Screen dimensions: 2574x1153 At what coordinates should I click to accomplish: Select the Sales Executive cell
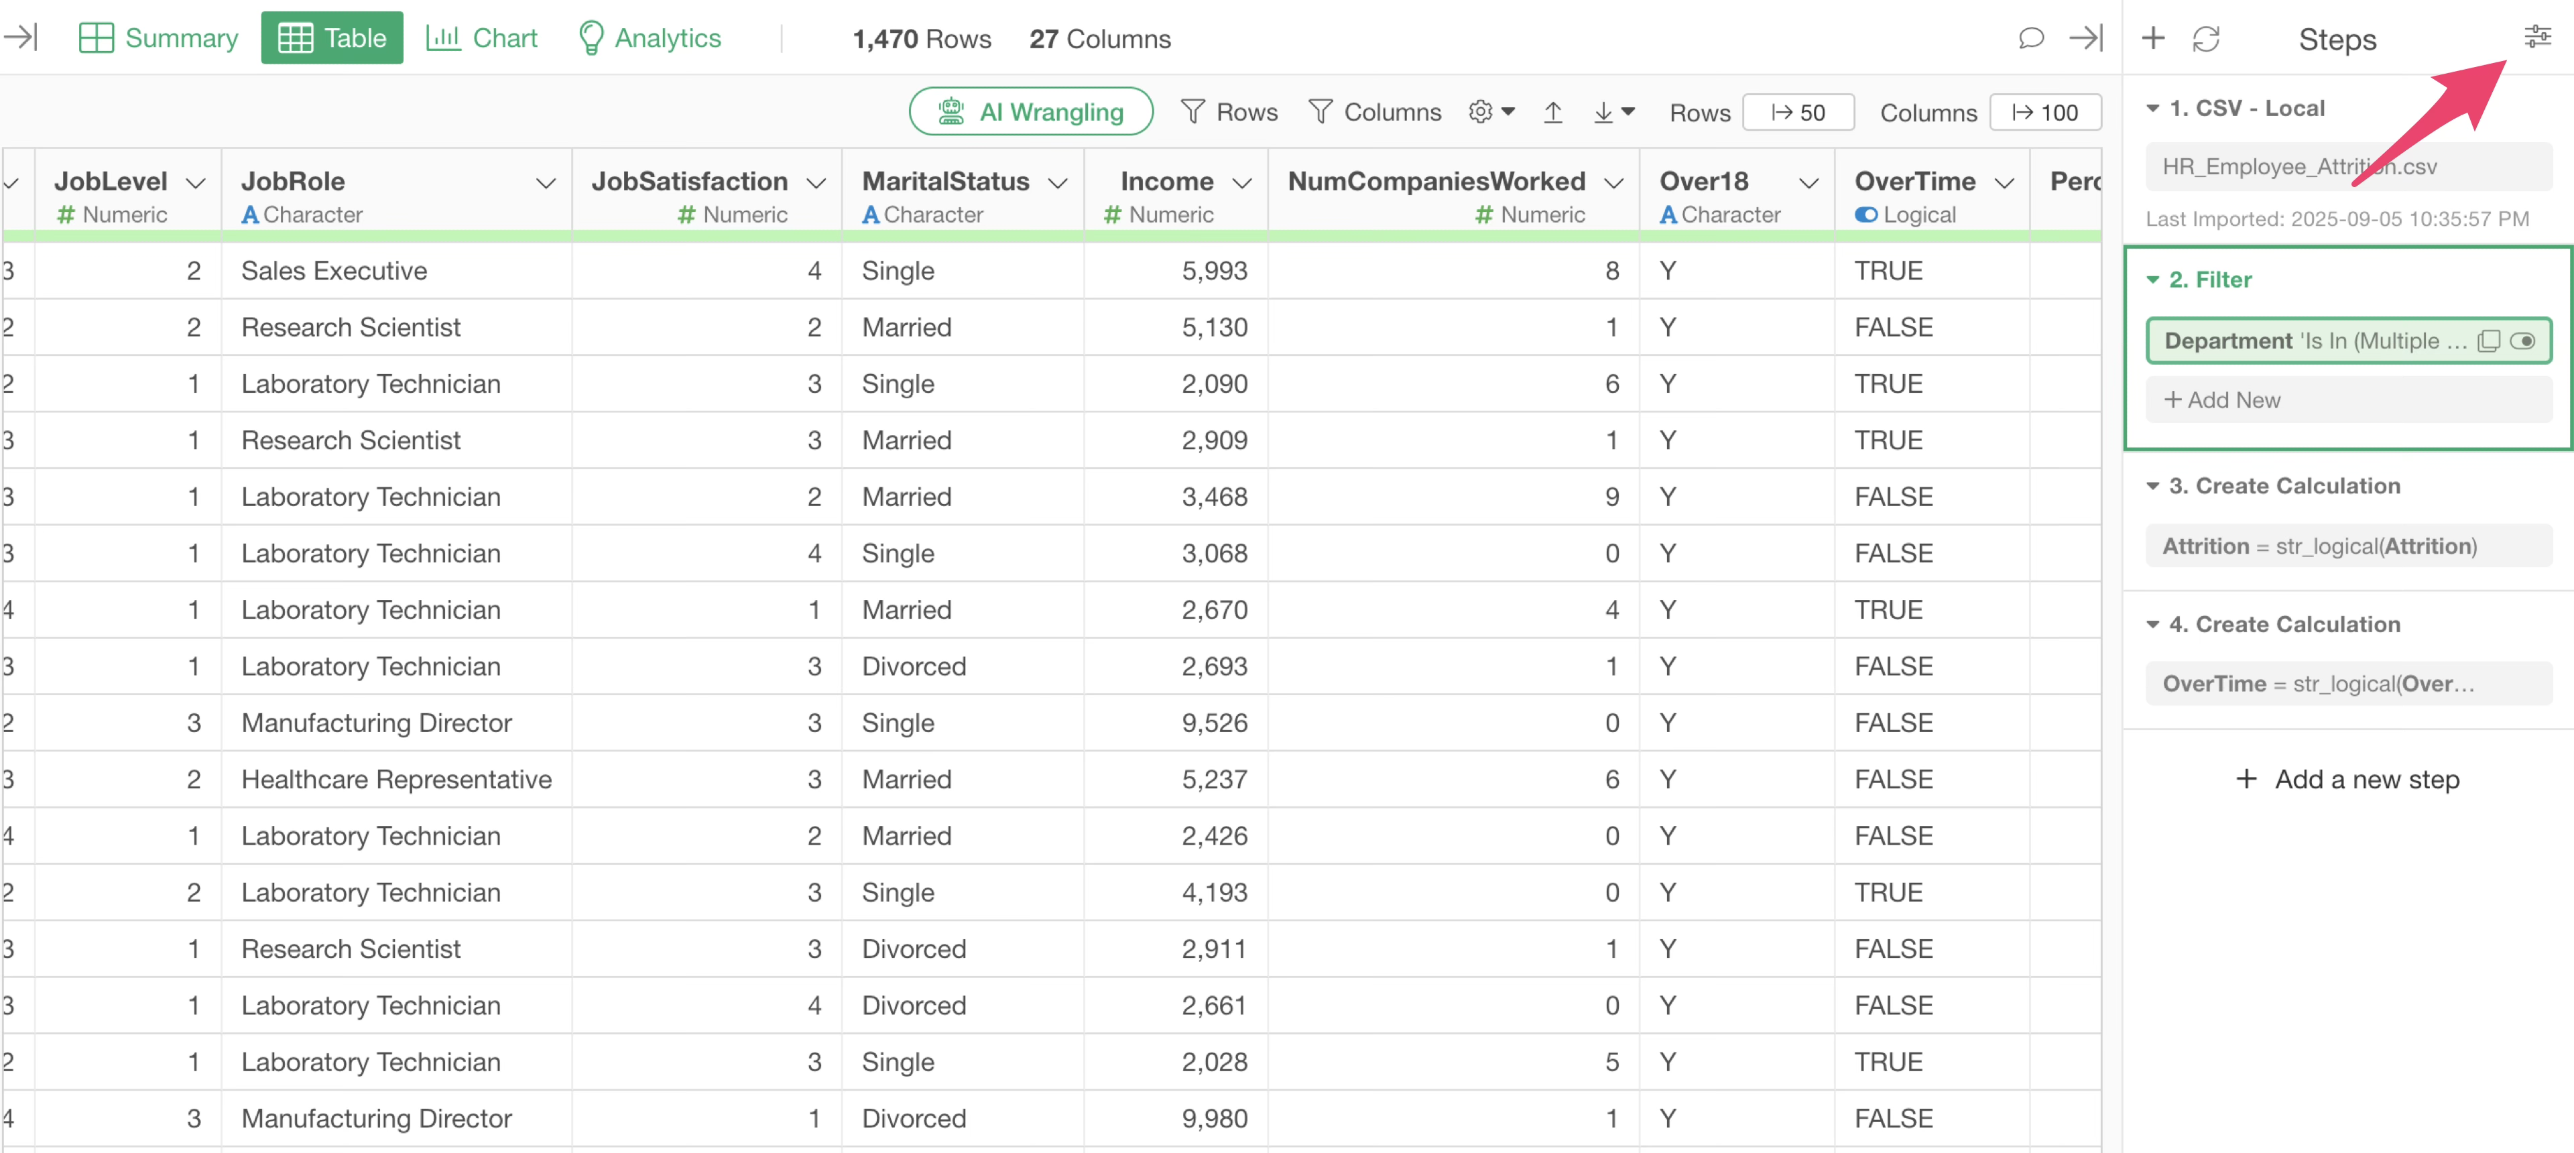(397, 271)
